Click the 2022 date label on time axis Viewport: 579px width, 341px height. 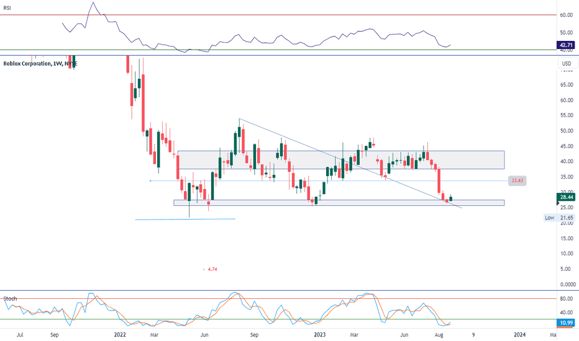click(x=120, y=335)
